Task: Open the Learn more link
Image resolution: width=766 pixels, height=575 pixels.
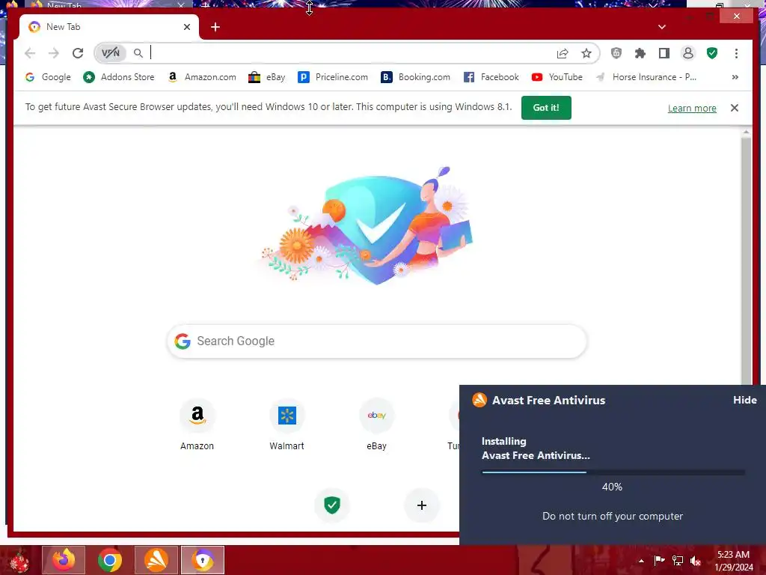Action: (692, 108)
